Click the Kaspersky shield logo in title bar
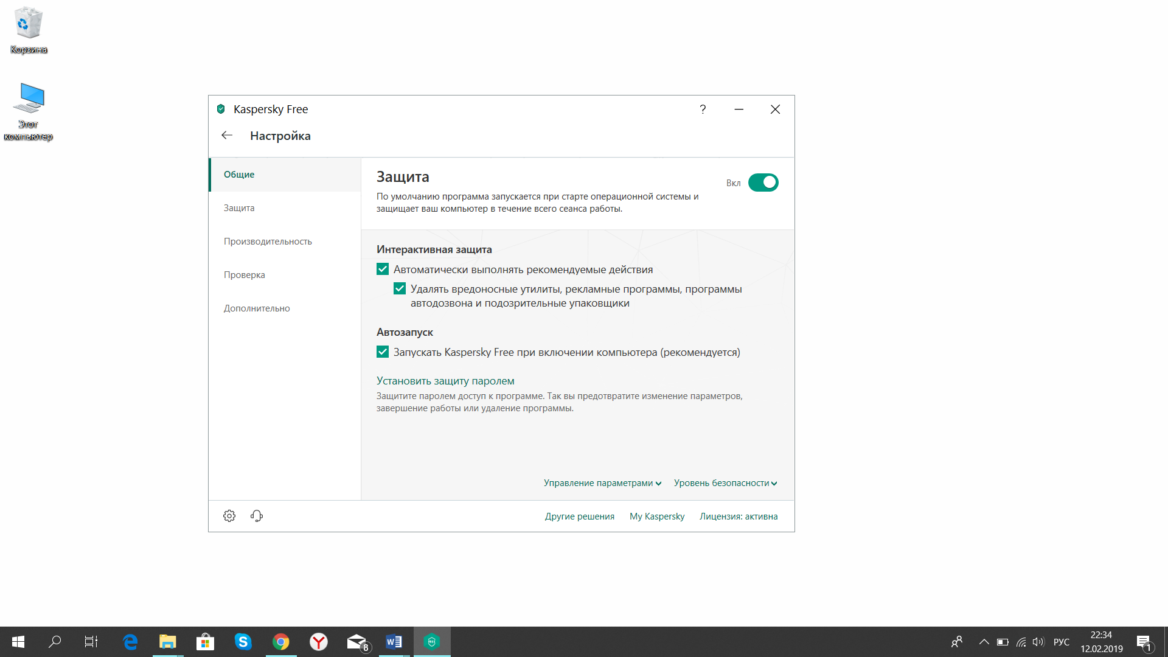The height and width of the screenshot is (657, 1168). click(221, 109)
